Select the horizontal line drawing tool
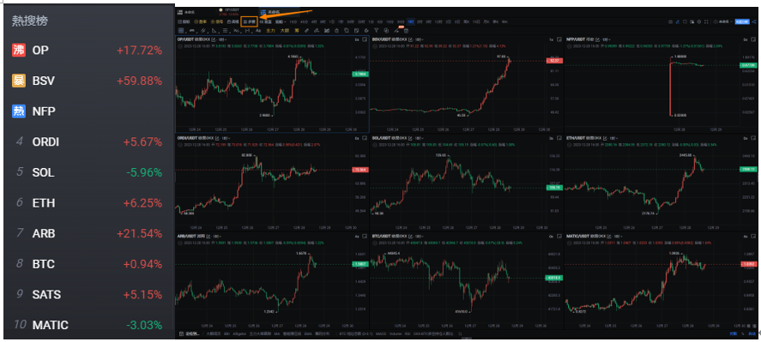Screen dimensions: 761x342 point(191,31)
